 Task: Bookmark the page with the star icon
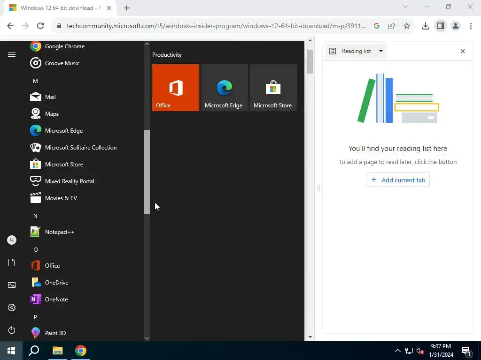click(407, 26)
